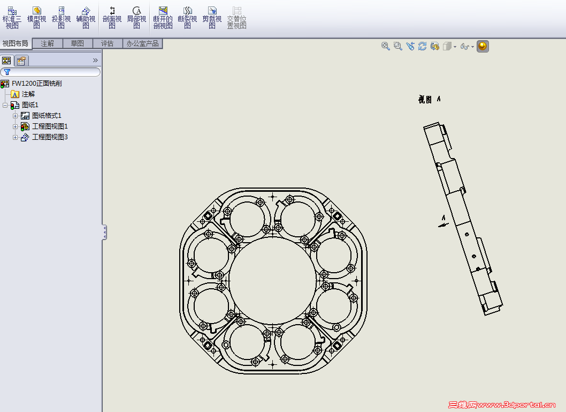Create a 剖面视图 (section view)
566x412 pixels.
[112, 17]
